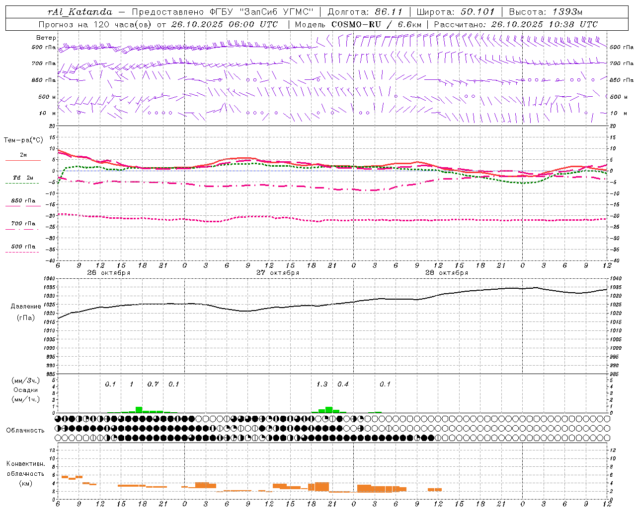Click the 'Предоставлено ФГБУ ЗапСиб УГМС' text
Screen dimensions: 636x508
(x=223, y=11)
